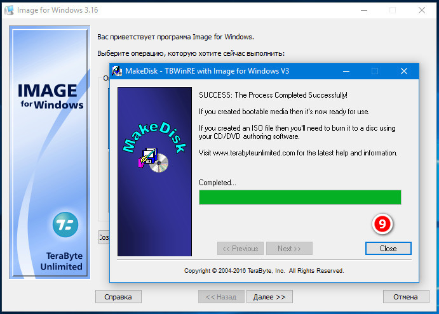
Task: Click 'Выберите операцию' instruction text
Action: pos(191,53)
